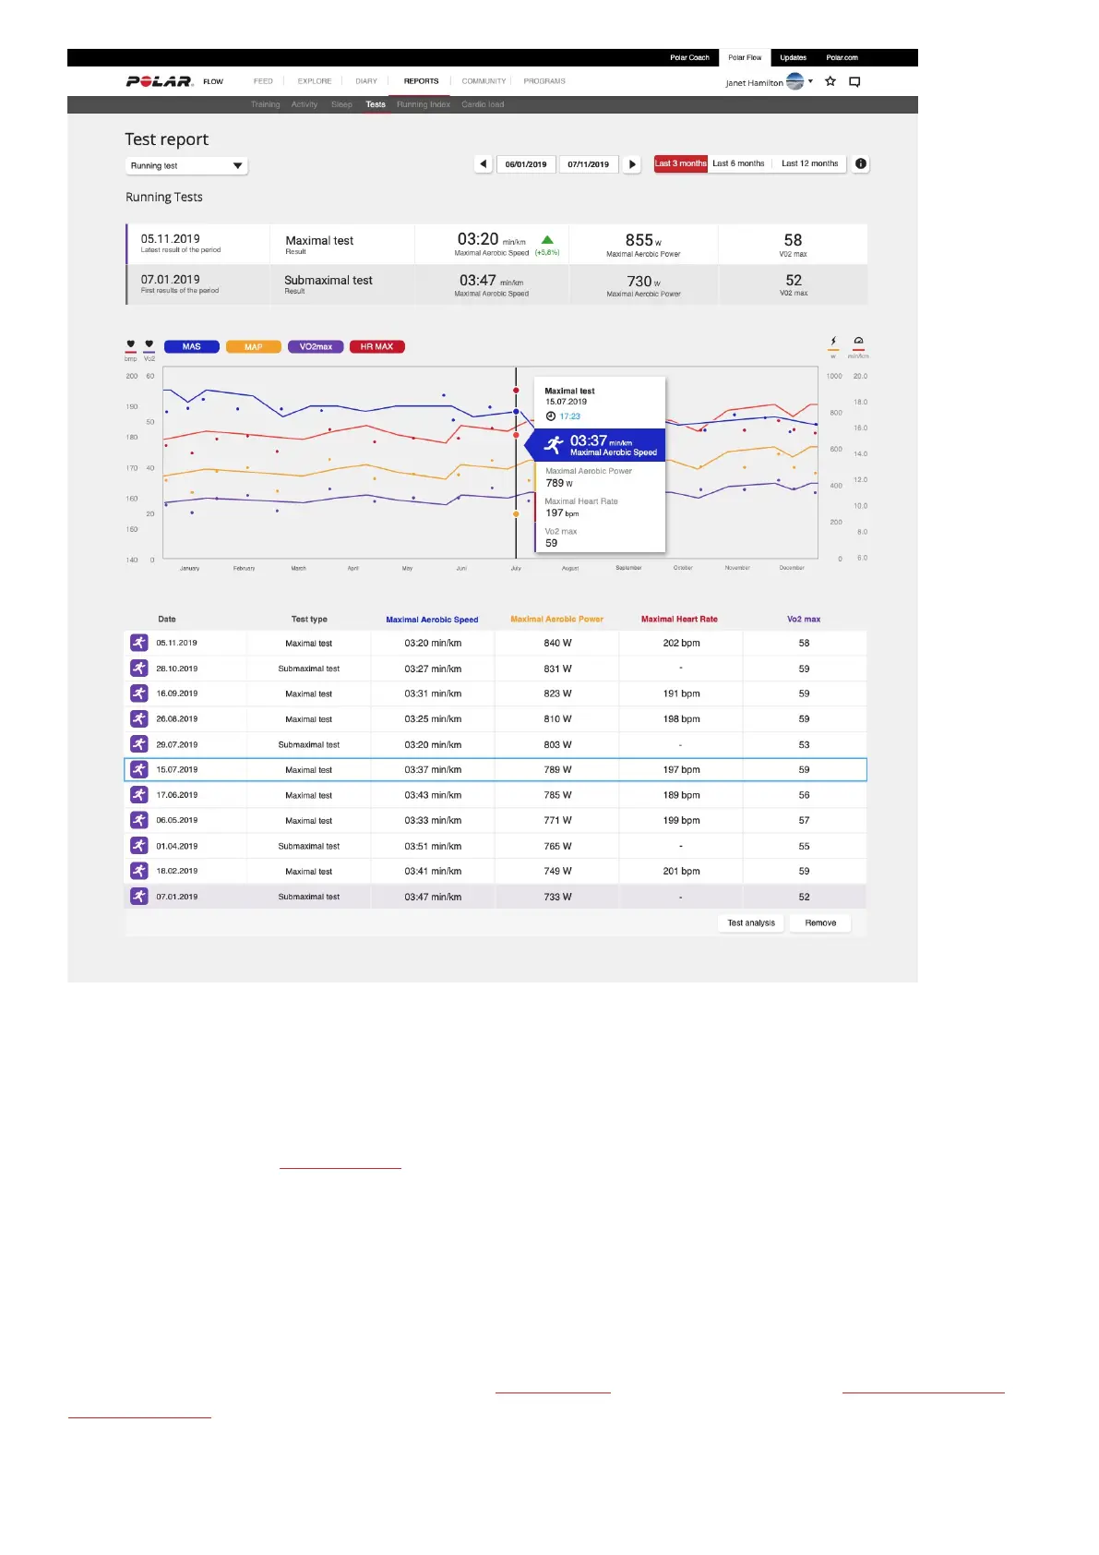The width and height of the screenshot is (1099, 1555).
Task: Click the Test analysis button
Action: click(x=751, y=922)
